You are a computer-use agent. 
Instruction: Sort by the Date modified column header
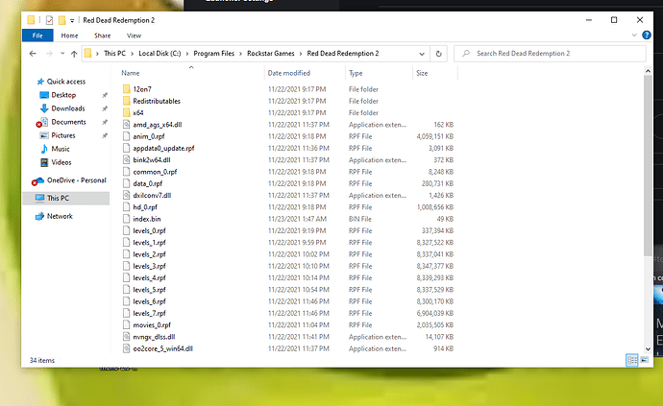(289, 73)
